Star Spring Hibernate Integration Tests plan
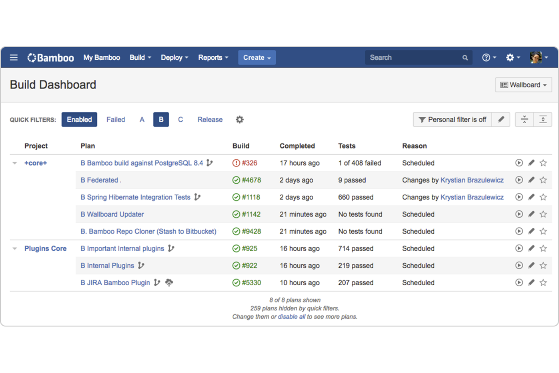 (543, 197)
